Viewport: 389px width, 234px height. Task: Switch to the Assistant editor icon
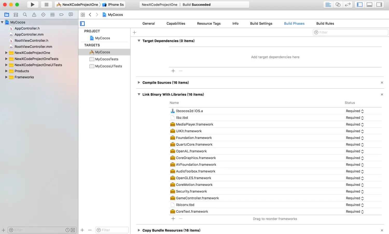point(338,5)
